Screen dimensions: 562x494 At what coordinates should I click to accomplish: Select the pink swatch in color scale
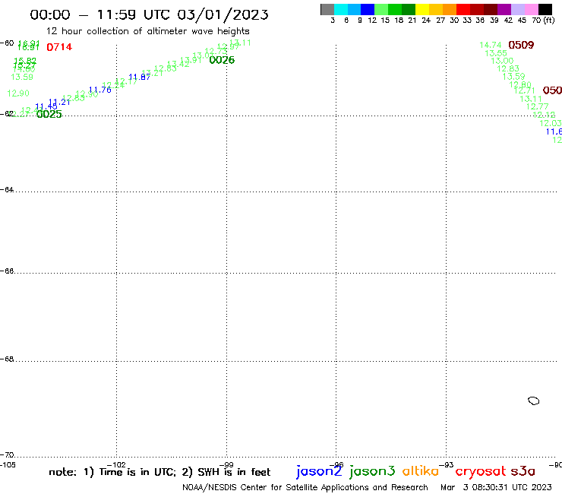(x=532, y=9)
